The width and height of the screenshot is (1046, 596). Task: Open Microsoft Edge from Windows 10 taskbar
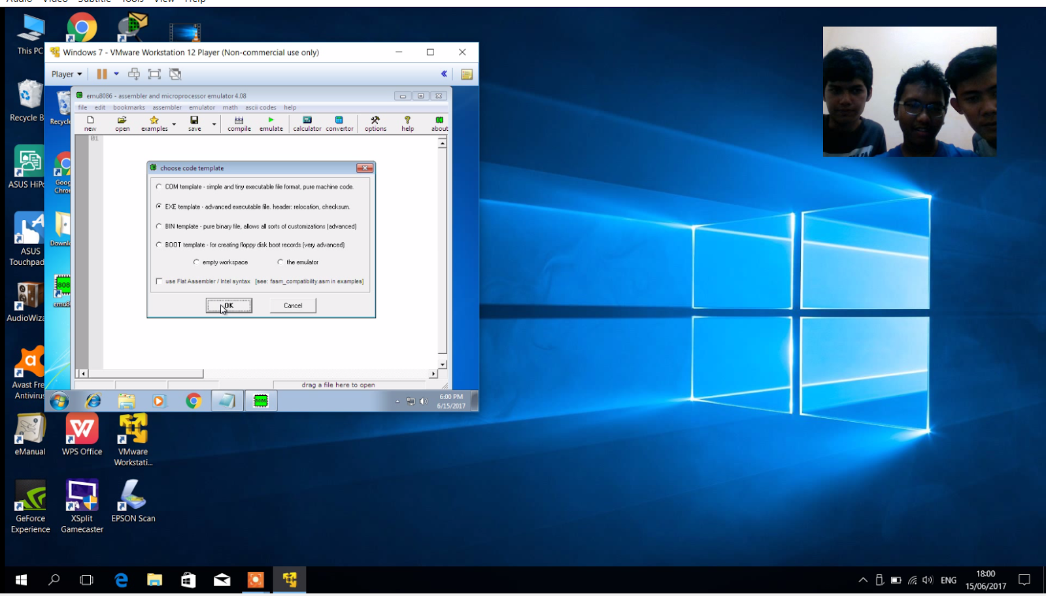pyautogui.click(x=121, y=580)
